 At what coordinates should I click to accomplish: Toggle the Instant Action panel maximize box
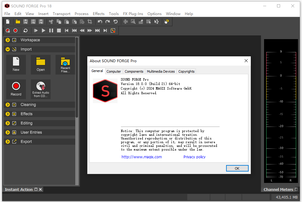(36, 189)
